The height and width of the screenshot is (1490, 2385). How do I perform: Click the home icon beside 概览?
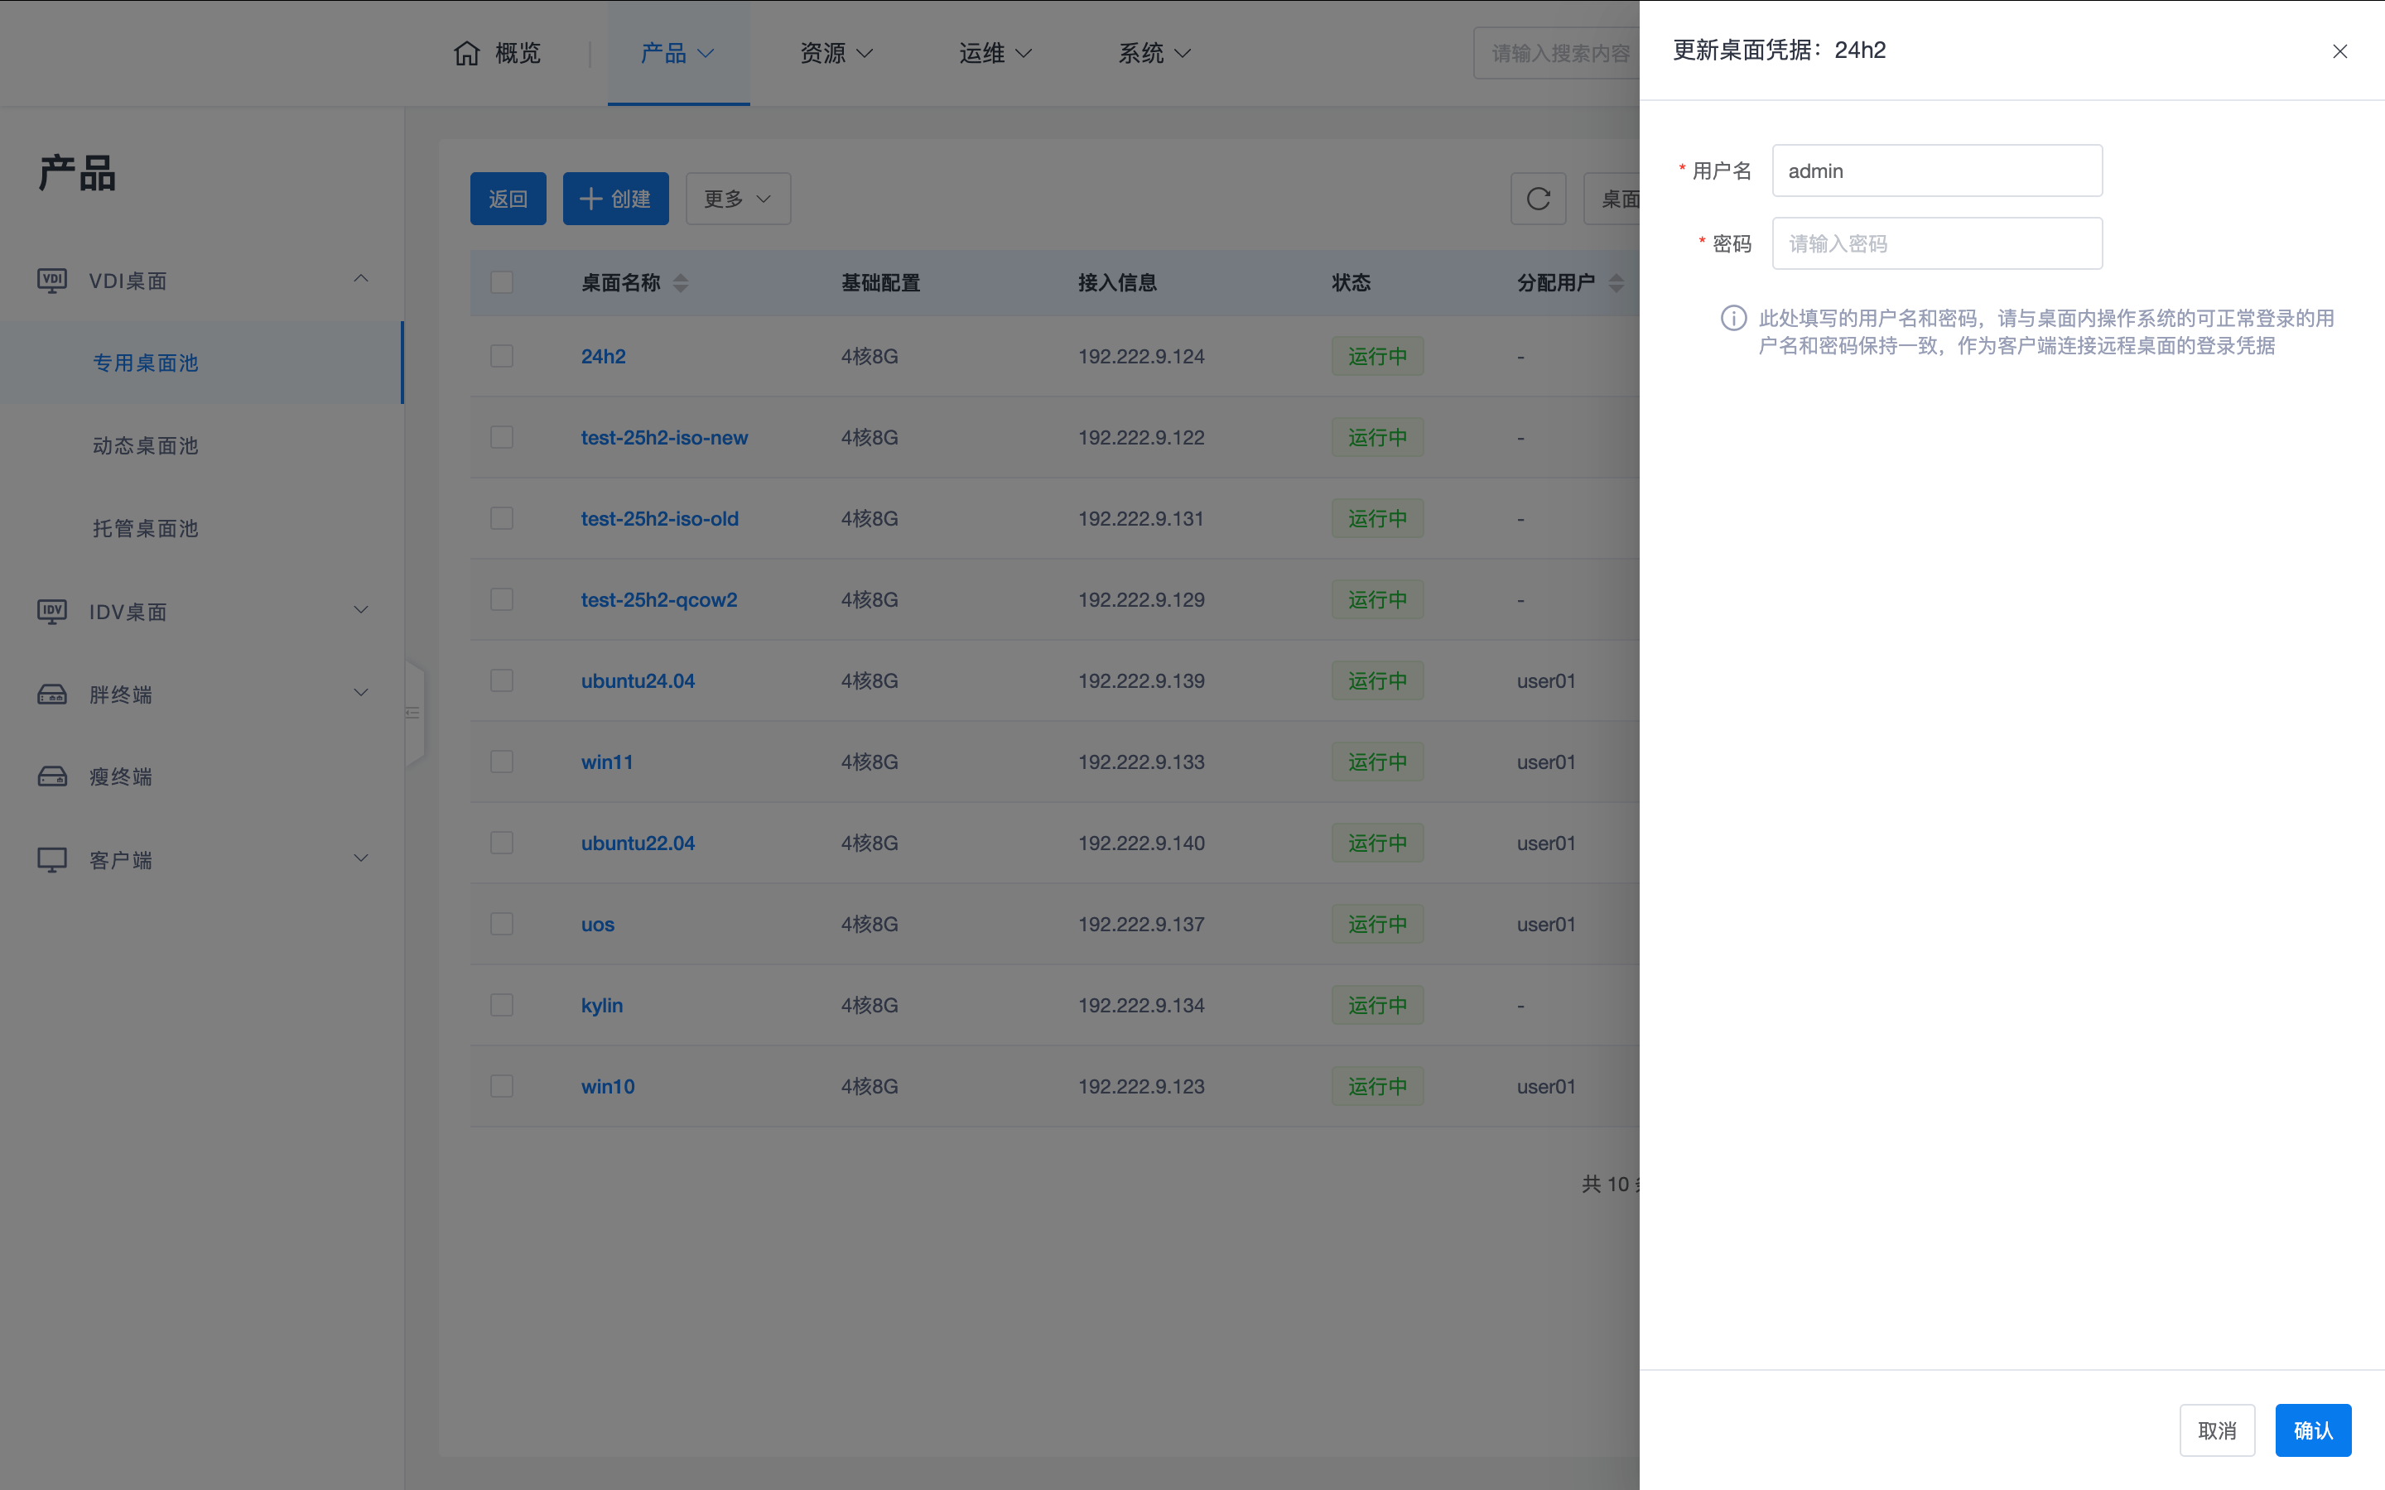tap(466, 53)
